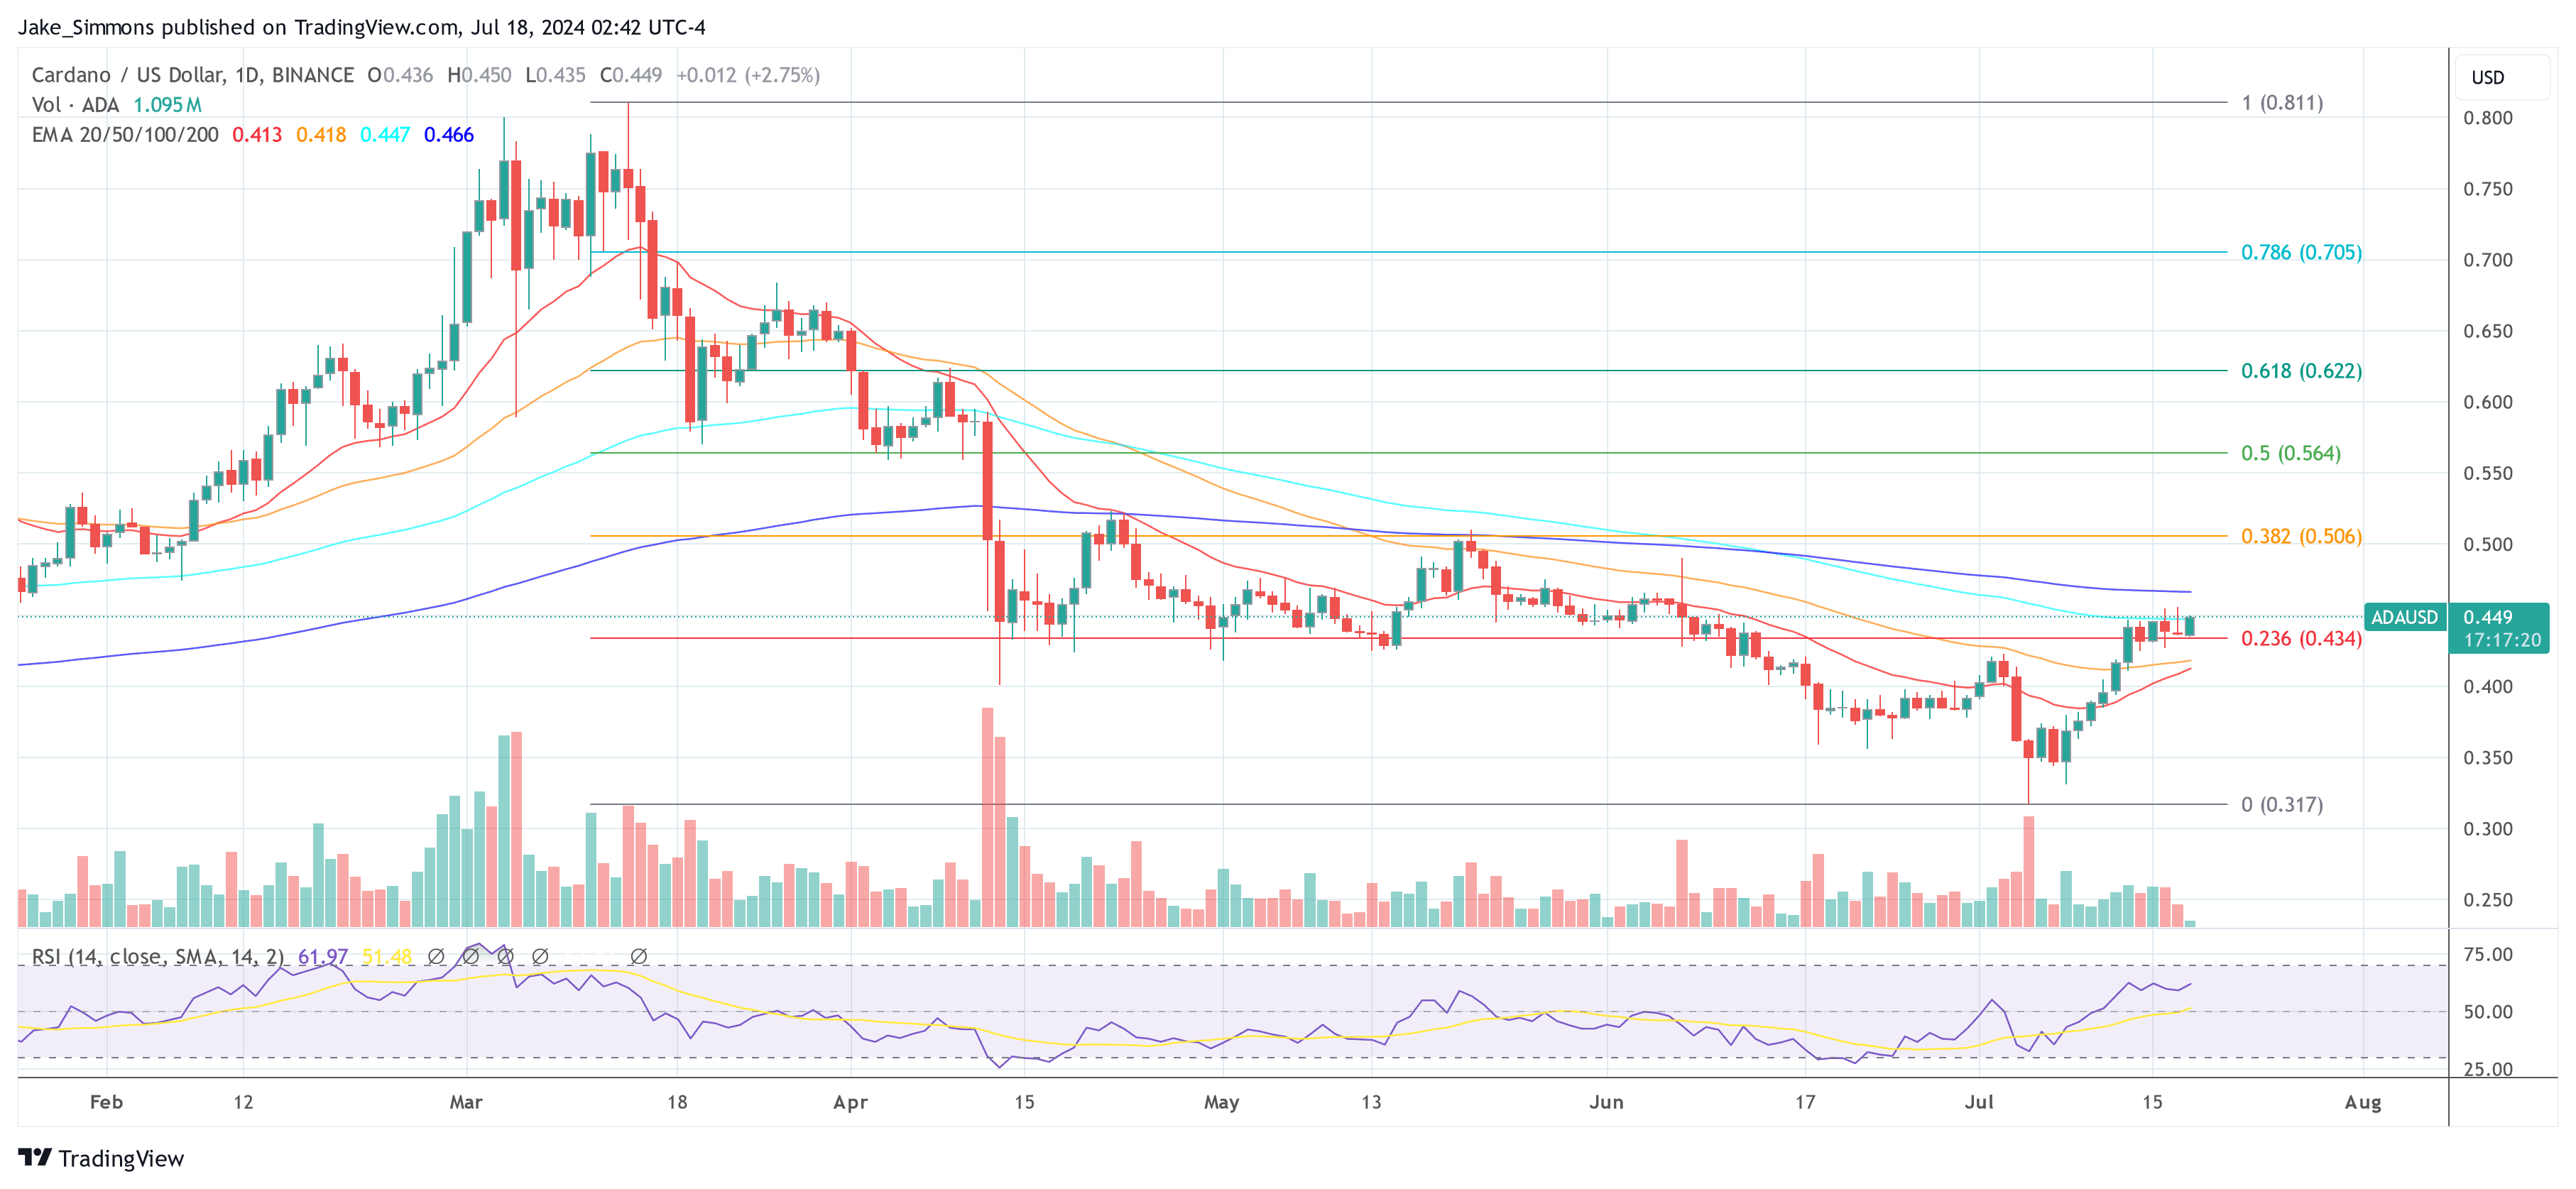
Task: Click the last null symbol in RSI legend
Action: [x=638, y=957]
